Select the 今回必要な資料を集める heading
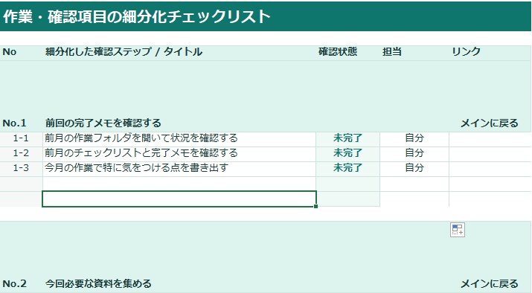532x293 pixels. coord(98,283)
